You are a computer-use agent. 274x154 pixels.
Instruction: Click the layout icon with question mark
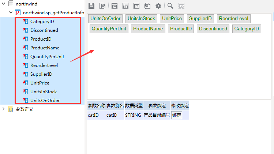click(136, 6)
